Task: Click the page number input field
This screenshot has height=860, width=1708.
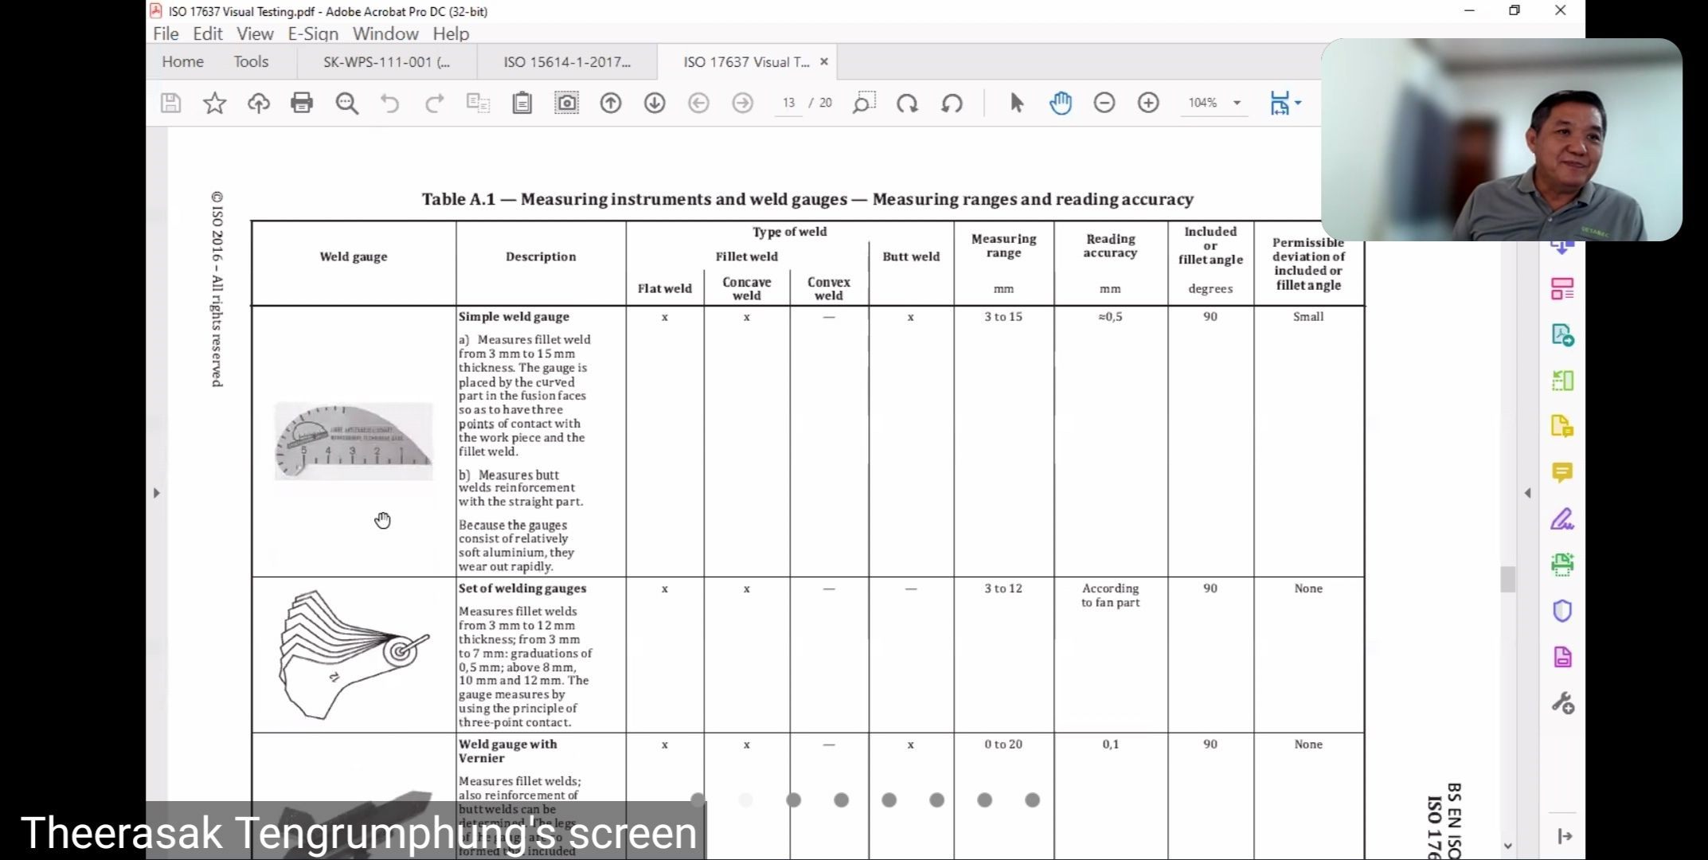Action: (x=788, y=103)
